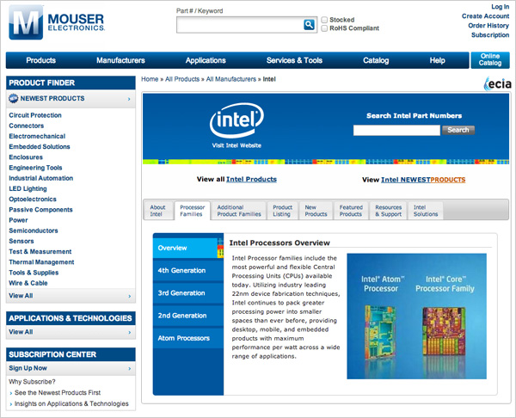This screenshot has height=418, width=516.
Task: Click All Products in the breadcrumb
Action: 182,79
